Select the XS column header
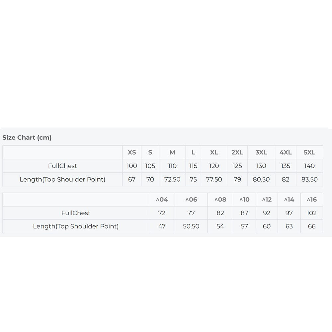 132,152
